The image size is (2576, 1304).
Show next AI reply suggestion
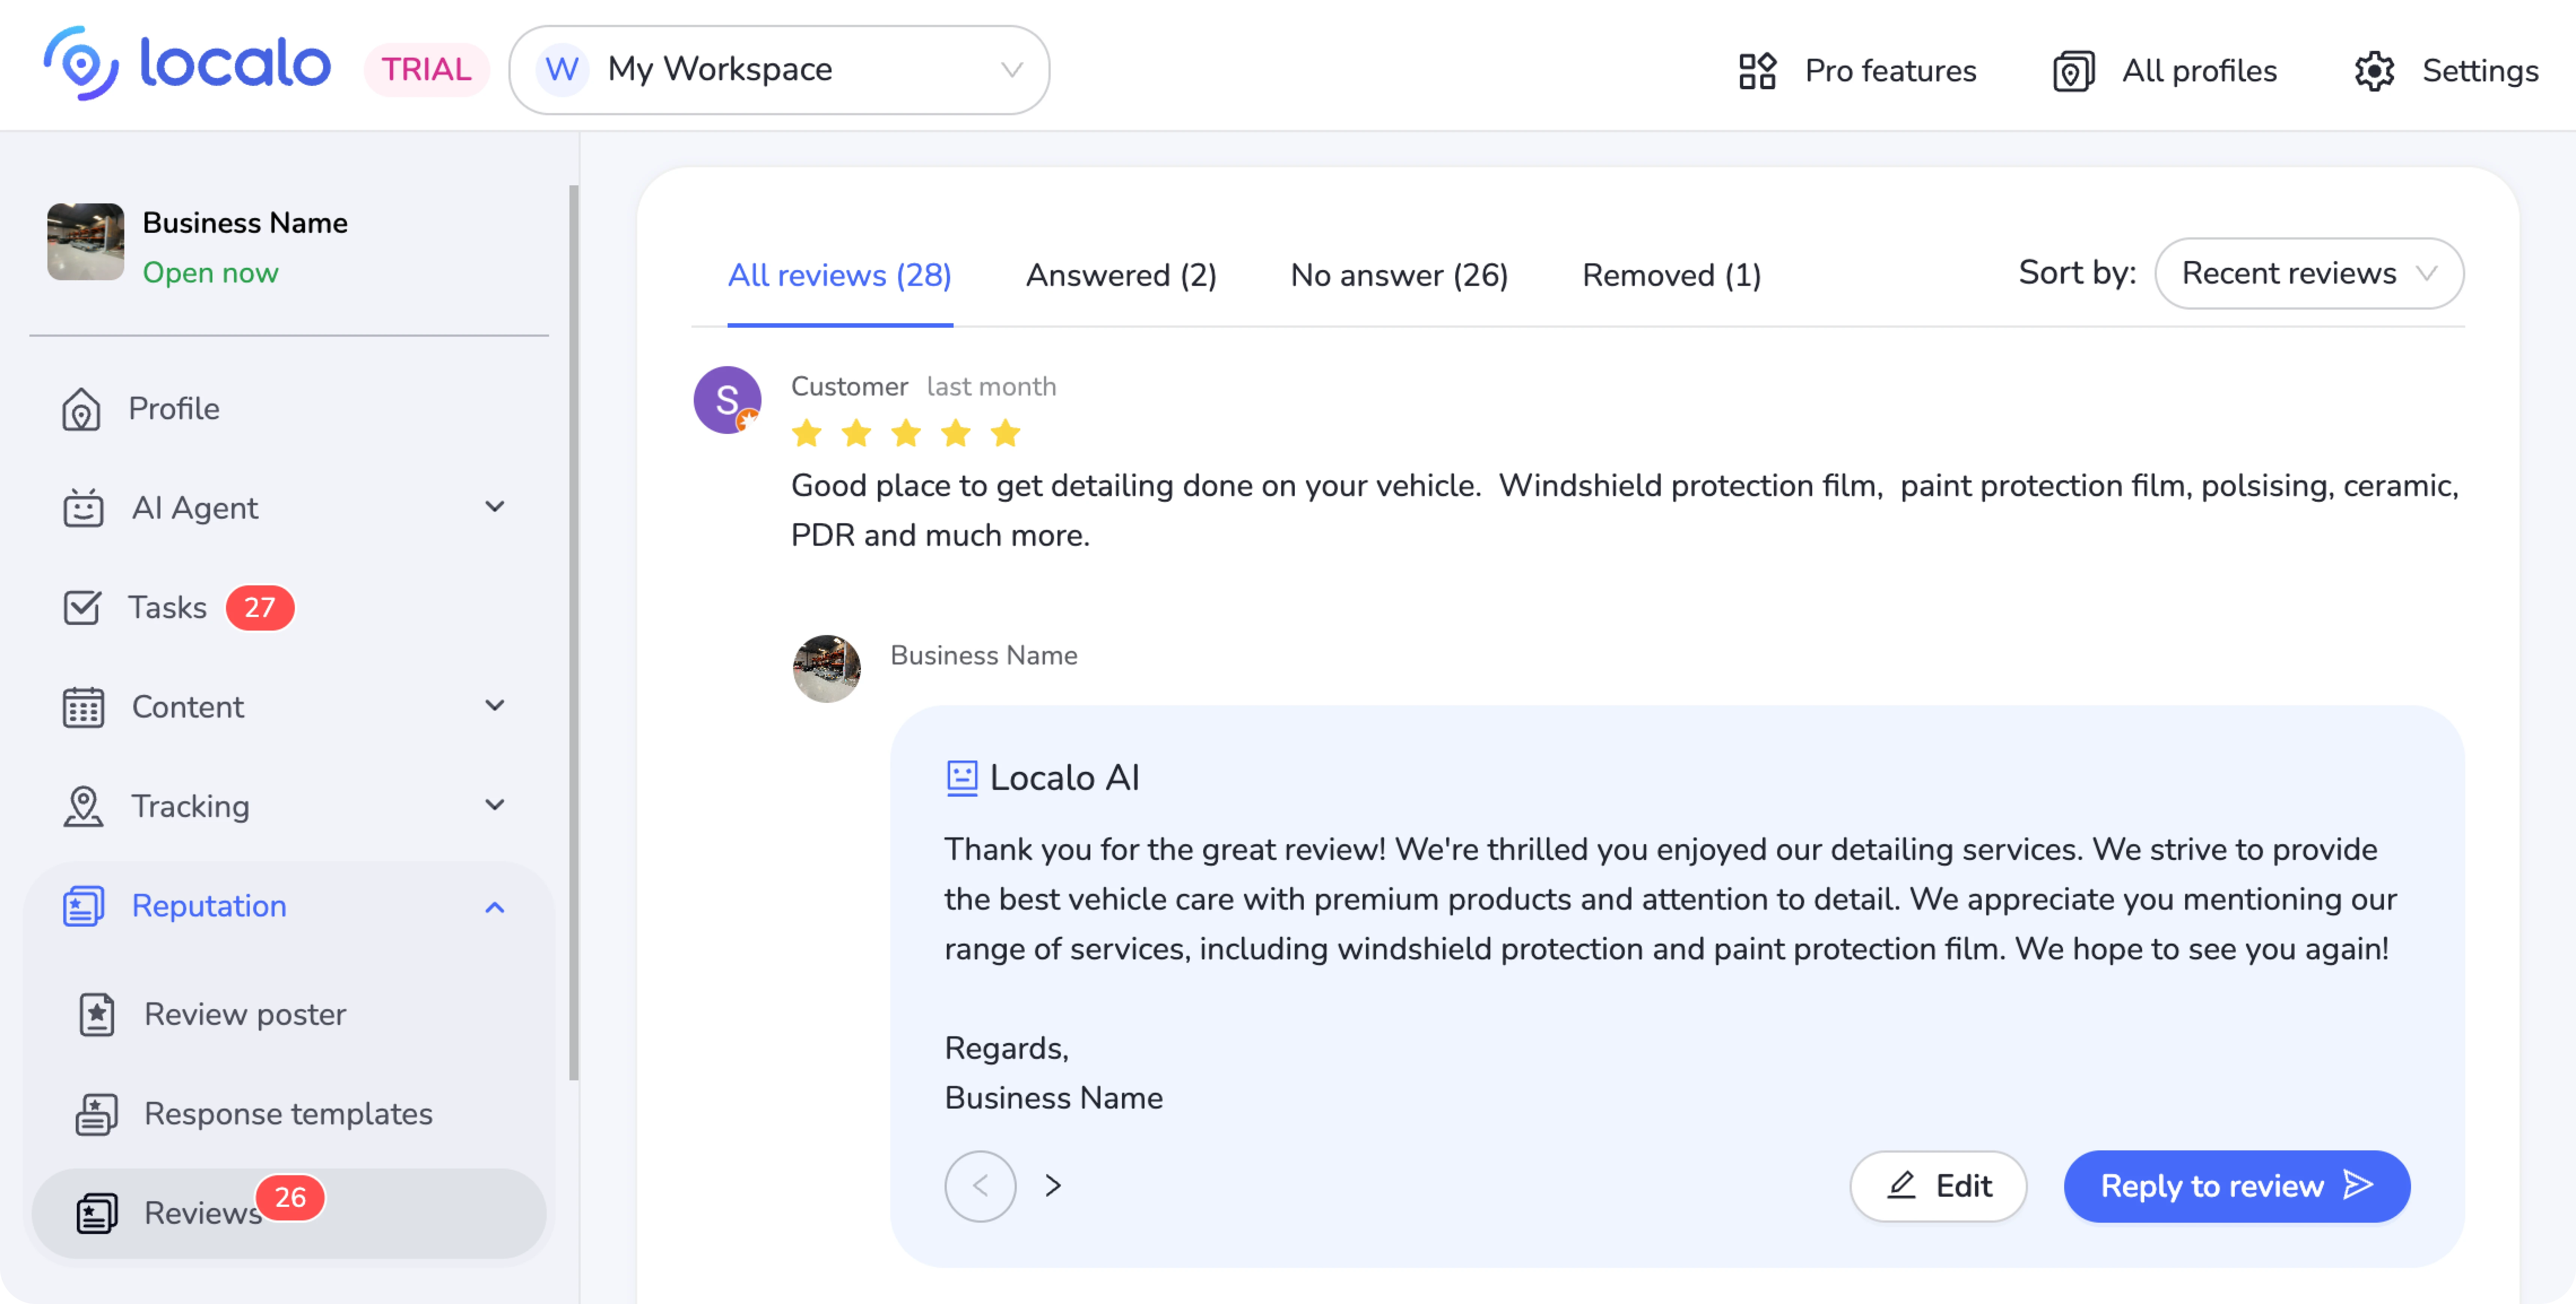(1053, 1186)
